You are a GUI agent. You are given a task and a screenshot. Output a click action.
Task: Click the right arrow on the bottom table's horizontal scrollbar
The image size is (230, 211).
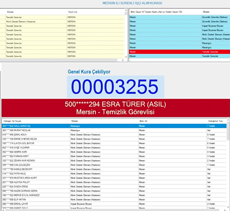(225, 210)
